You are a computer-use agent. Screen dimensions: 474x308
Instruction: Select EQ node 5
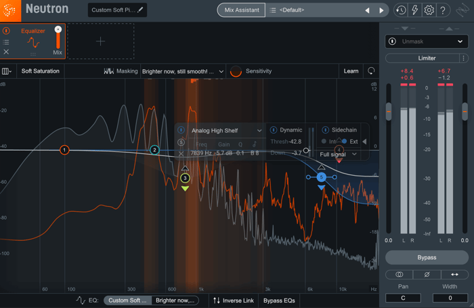click(322, 177)
